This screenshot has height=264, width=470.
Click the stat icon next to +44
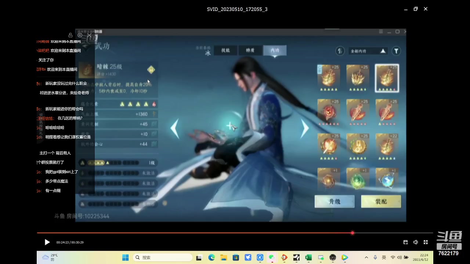(x=154, y=144)
